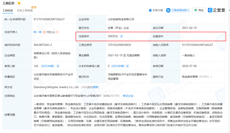Switch to the 工商信息 tab
The width and height of the screenshot is (230, 133).
[x=8, y=11]
